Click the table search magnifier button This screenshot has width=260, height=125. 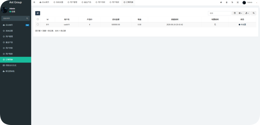(254, 13)
